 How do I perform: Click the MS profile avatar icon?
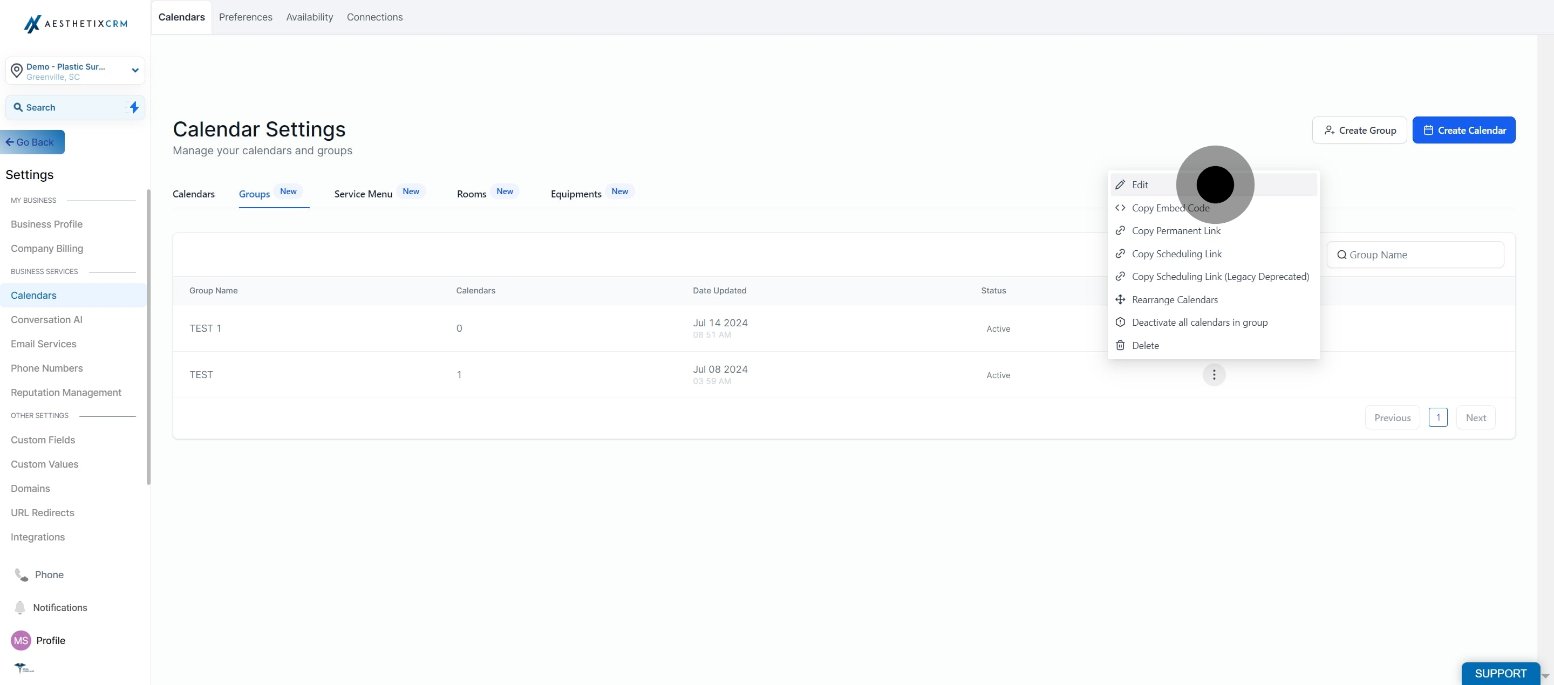coord(21,640)
